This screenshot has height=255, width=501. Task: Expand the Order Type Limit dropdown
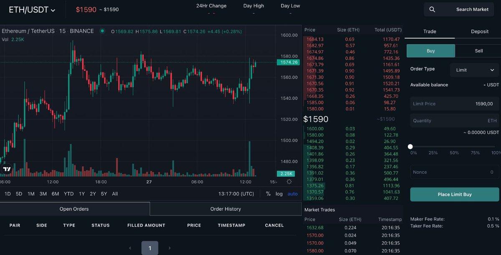[x=475, y=70]
